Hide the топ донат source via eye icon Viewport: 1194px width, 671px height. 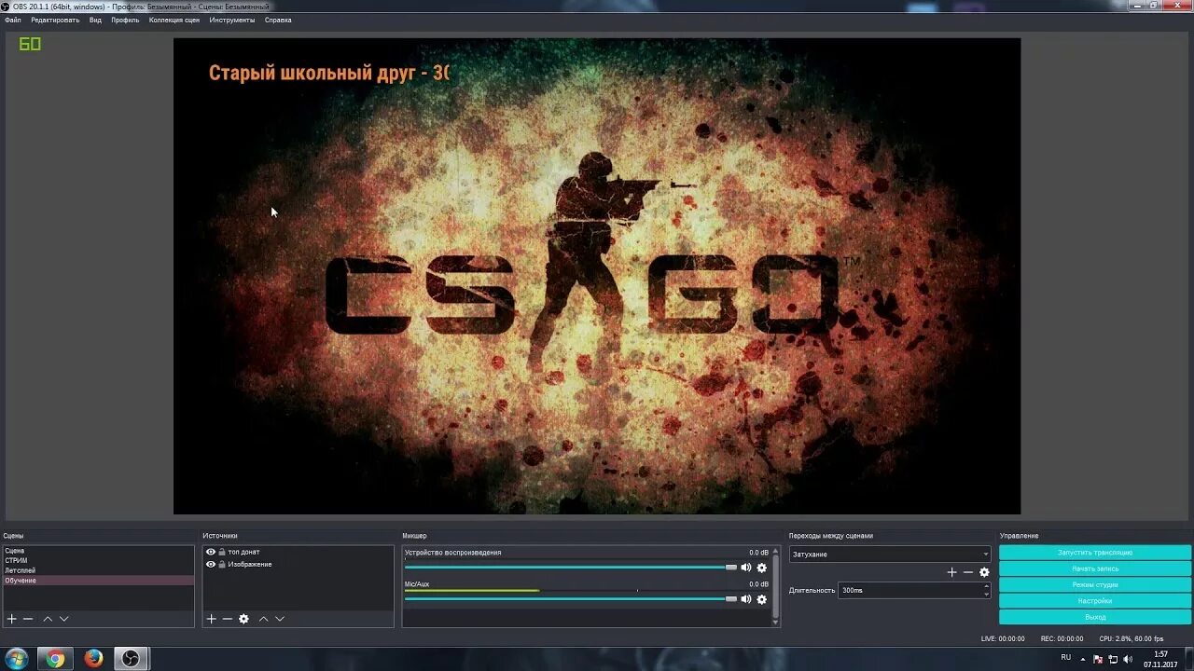point(211,552)
